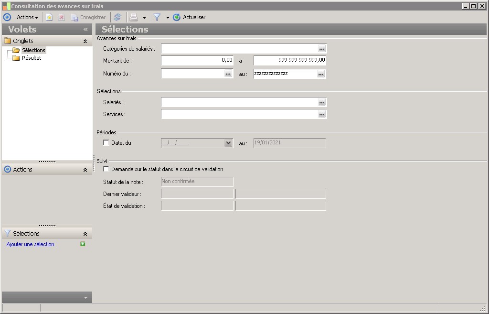
Task: Expand the print options dropdown arrow
Action: click(144, 17)
